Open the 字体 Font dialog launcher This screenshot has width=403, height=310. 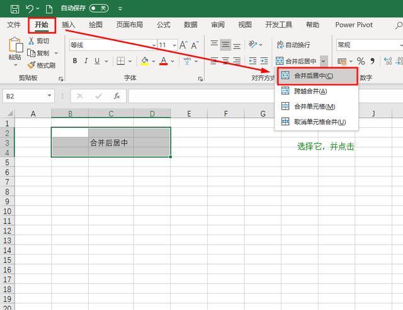click(200, 79)
